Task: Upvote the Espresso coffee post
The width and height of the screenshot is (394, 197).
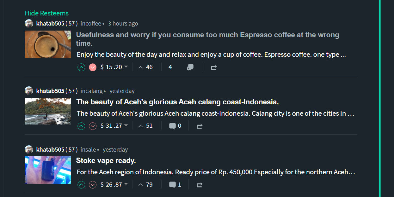Action: click(81, 67)
